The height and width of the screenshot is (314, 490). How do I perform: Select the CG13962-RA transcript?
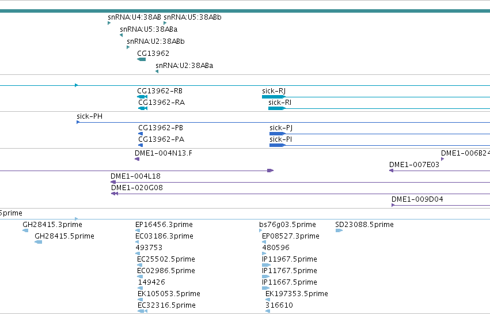click(143, 108)
